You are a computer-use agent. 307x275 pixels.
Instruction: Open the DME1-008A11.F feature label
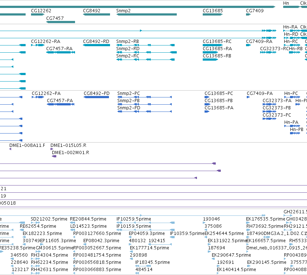click(x=27, y=145)
